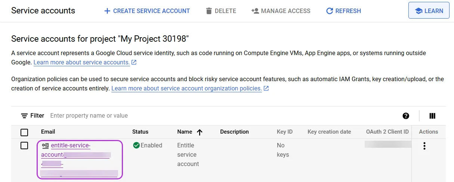
Task: Click the Enabled status text
Action: point(151,145)
